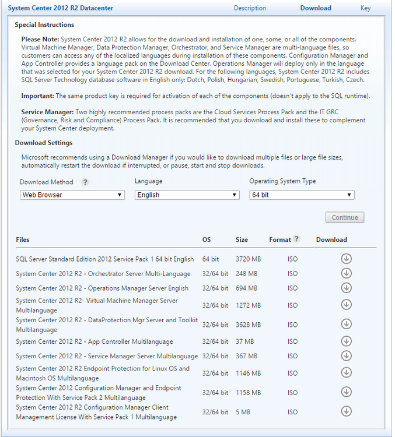Click 'SQL Server Standard Edition 2012' file name
This screenshot has width=395, height=437.
[x=104, y=259]
